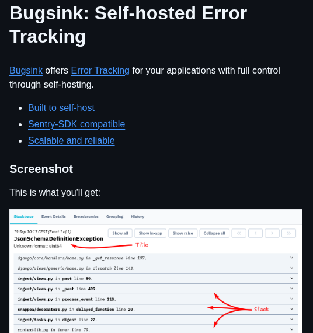Select the Grouping tab

(x=114, y=217)
